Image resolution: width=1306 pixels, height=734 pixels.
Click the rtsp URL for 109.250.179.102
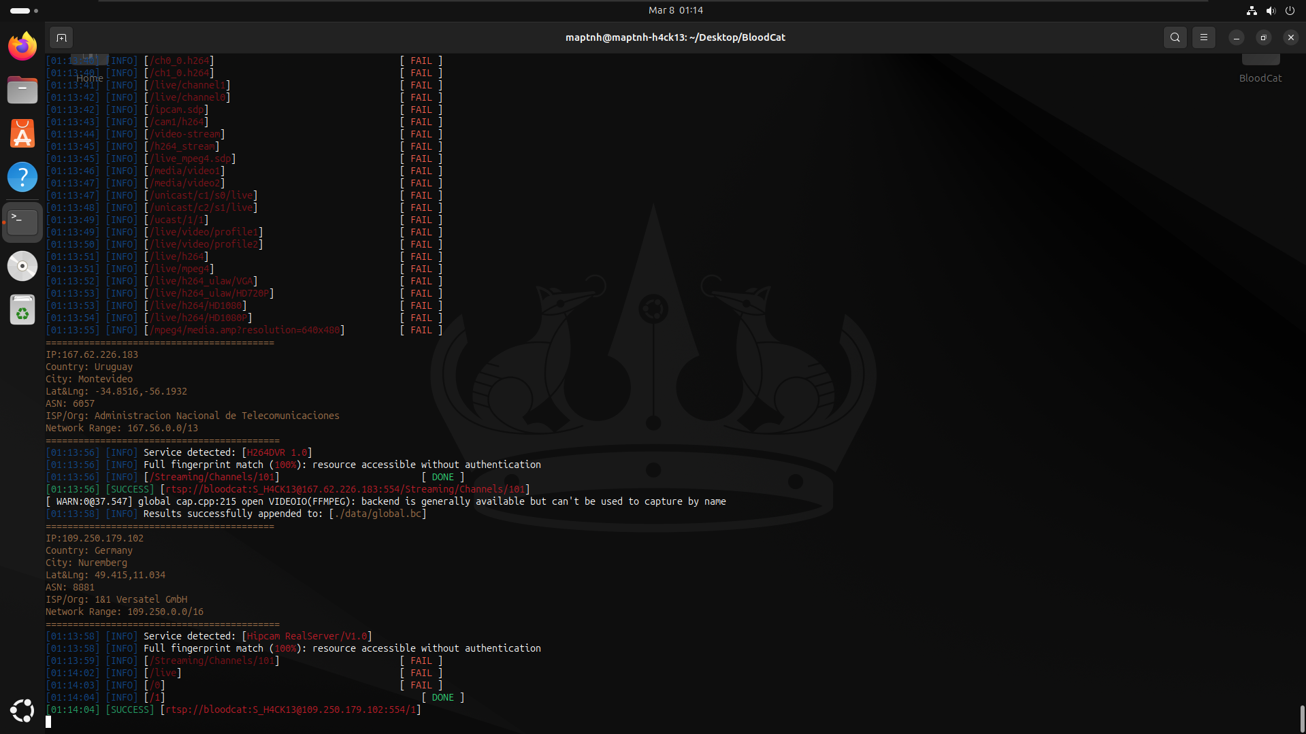coord(291,710)
